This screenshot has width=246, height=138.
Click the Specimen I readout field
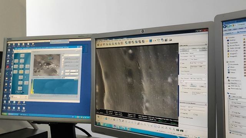click(193, 107)
